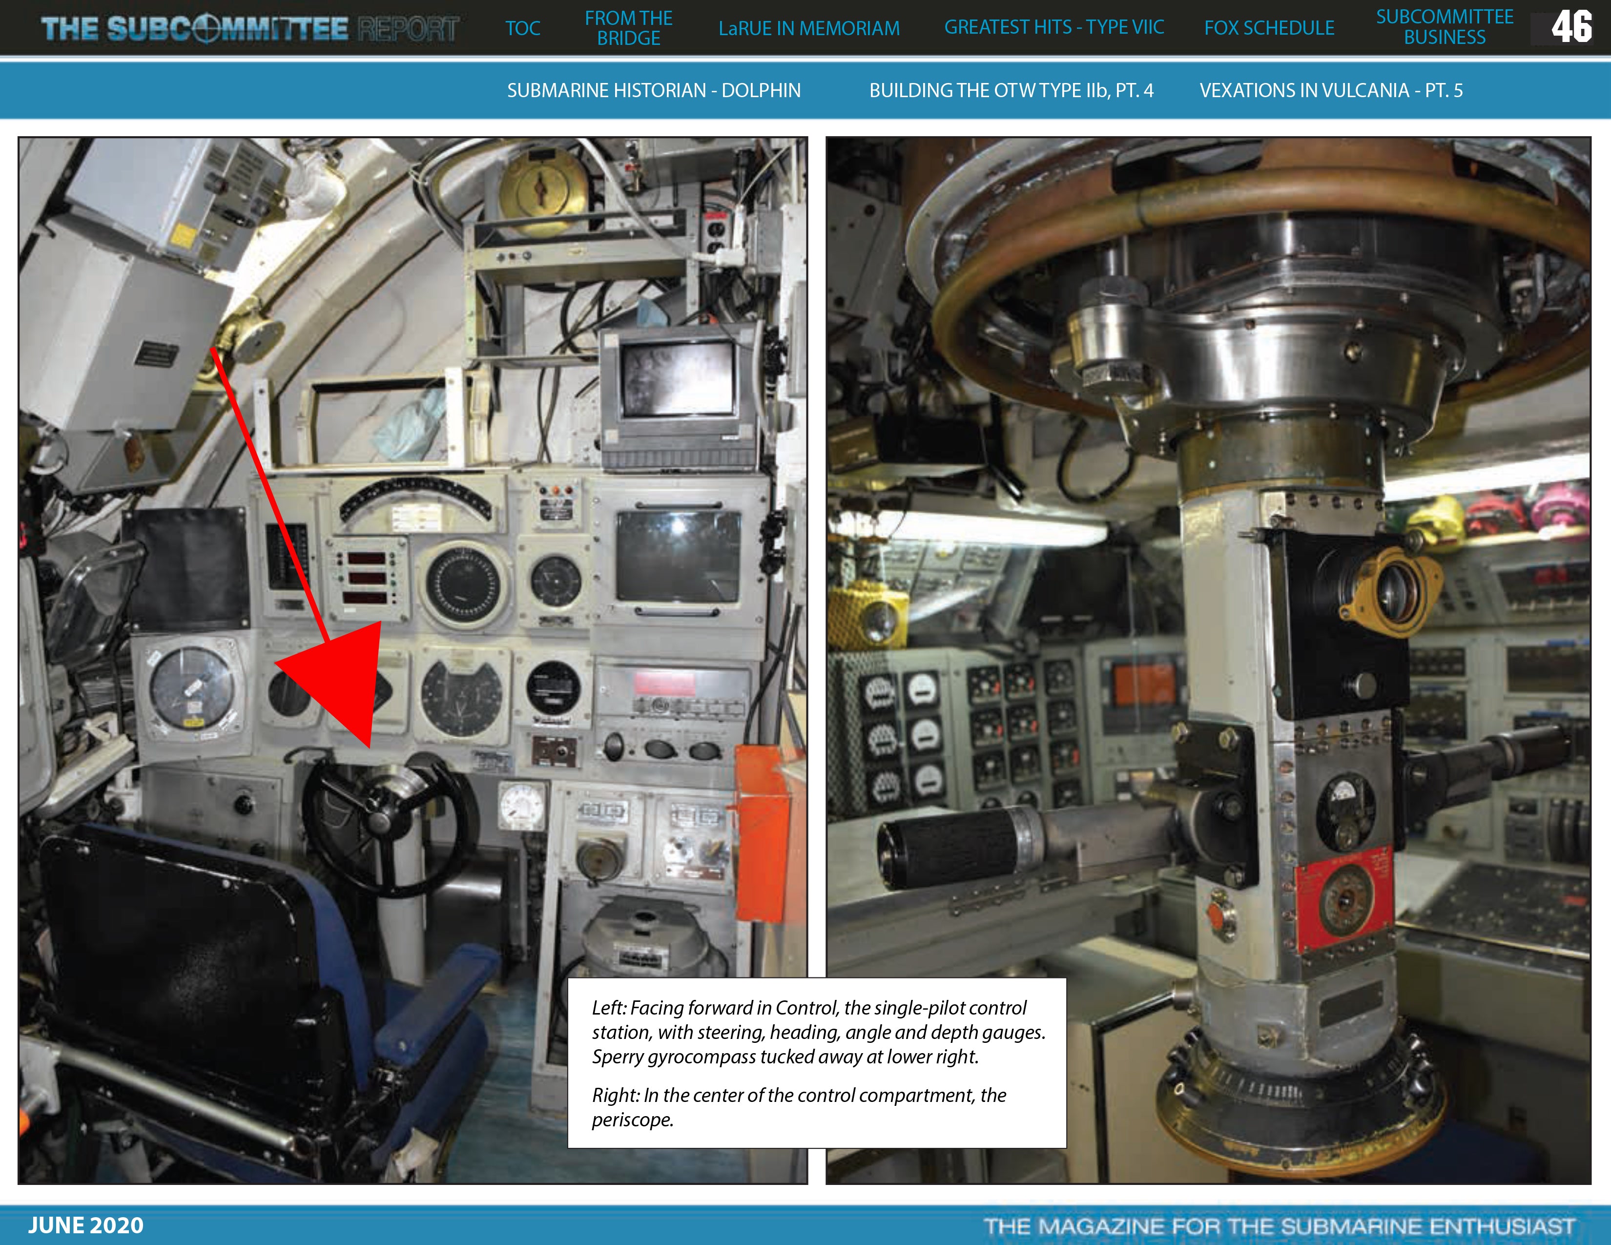Navigate to Subcommittee Business section
Screen dimensions: 1611x1245
pos(1444,27)
